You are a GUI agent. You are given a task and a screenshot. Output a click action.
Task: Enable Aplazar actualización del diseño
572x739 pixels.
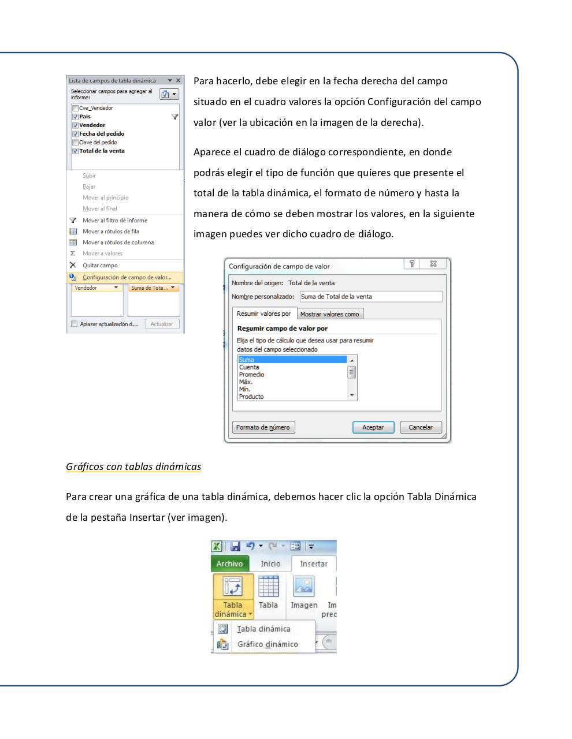pyautogui.click(x=73, y=324)
